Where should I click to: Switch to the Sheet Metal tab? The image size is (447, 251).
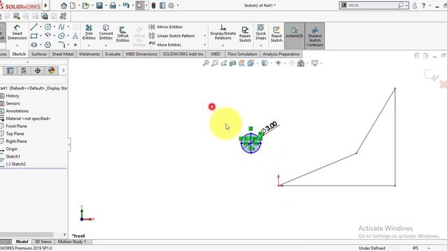[x=63, y=54]
